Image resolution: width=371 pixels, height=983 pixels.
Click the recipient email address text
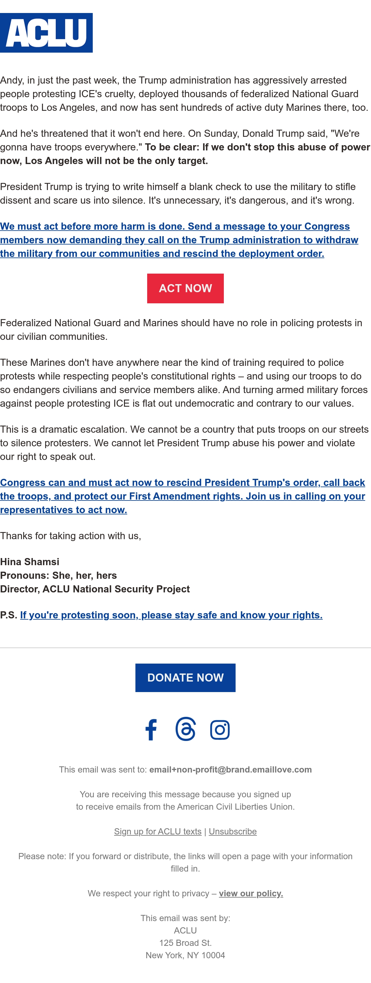(230, 770)
